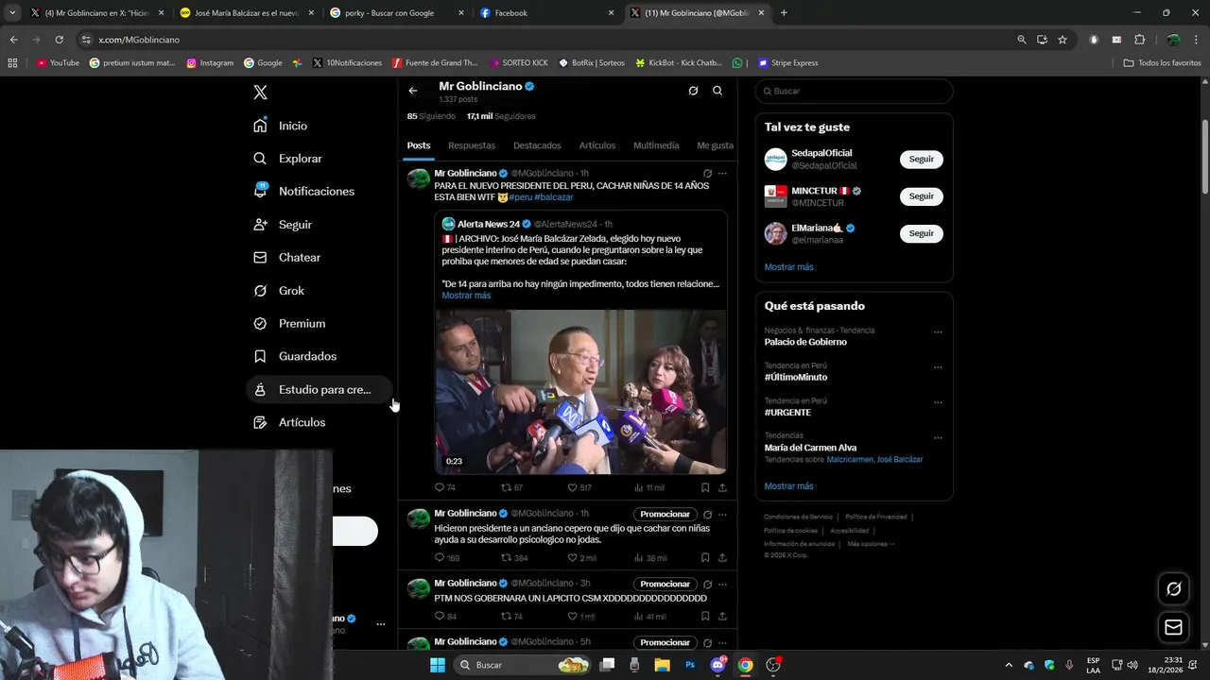
Task: Open Grok in the sidebar
Action: pos(278,290)
